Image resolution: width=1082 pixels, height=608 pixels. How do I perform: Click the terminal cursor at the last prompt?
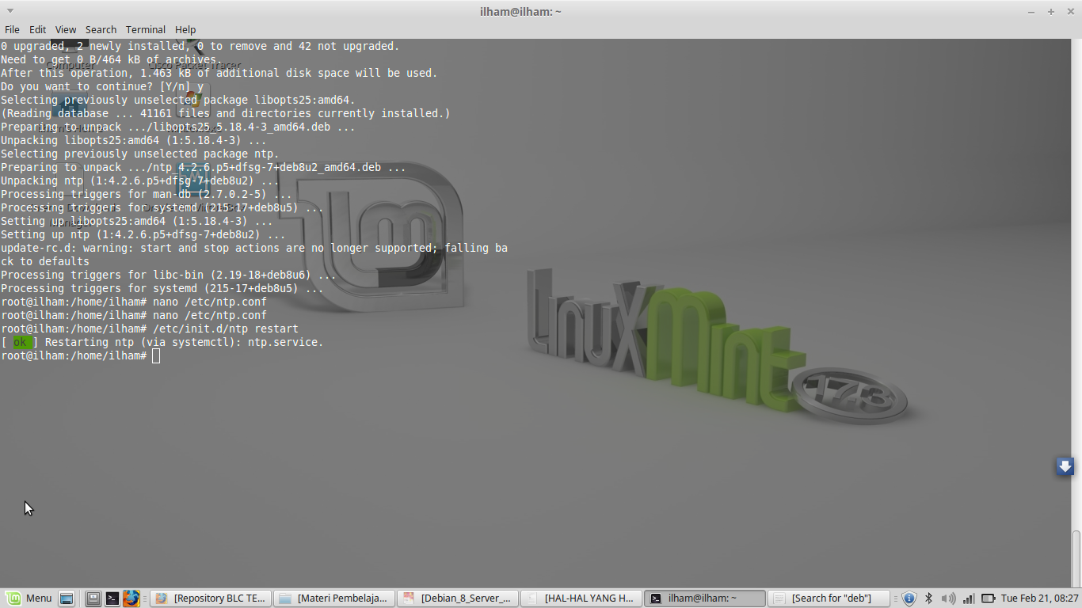(156, 355)
